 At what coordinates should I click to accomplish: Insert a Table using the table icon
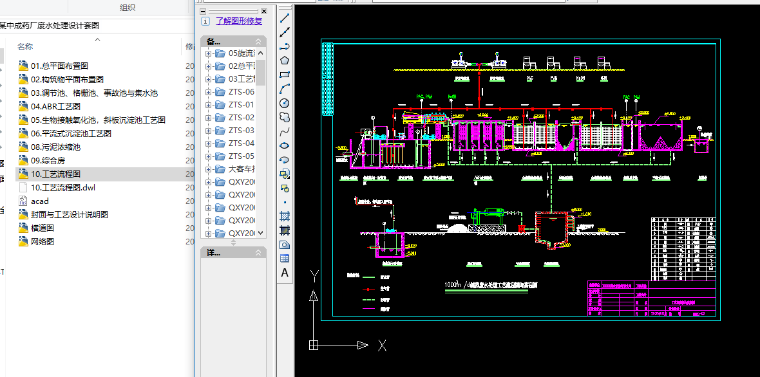[284, 259]
